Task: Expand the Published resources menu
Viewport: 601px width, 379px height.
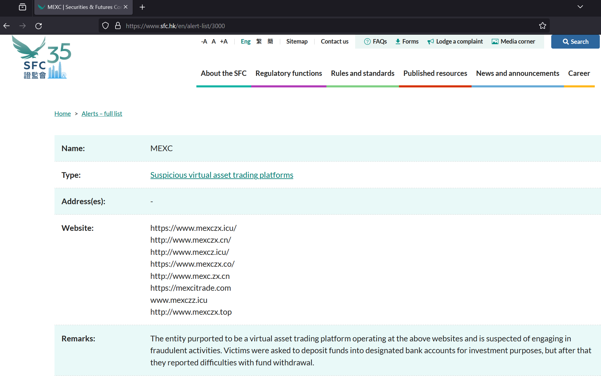Action: [435, 73]
